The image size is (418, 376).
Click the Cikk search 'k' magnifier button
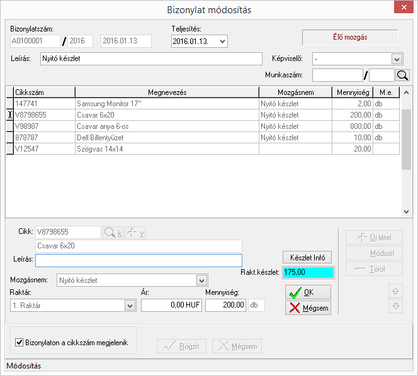[113, 233]
